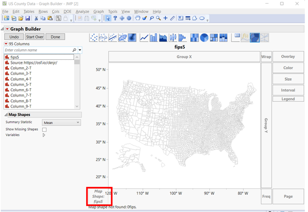308x212 pixels.
Task: Choose the Magnifier zoom tool
Action: [x=158, y=18]
